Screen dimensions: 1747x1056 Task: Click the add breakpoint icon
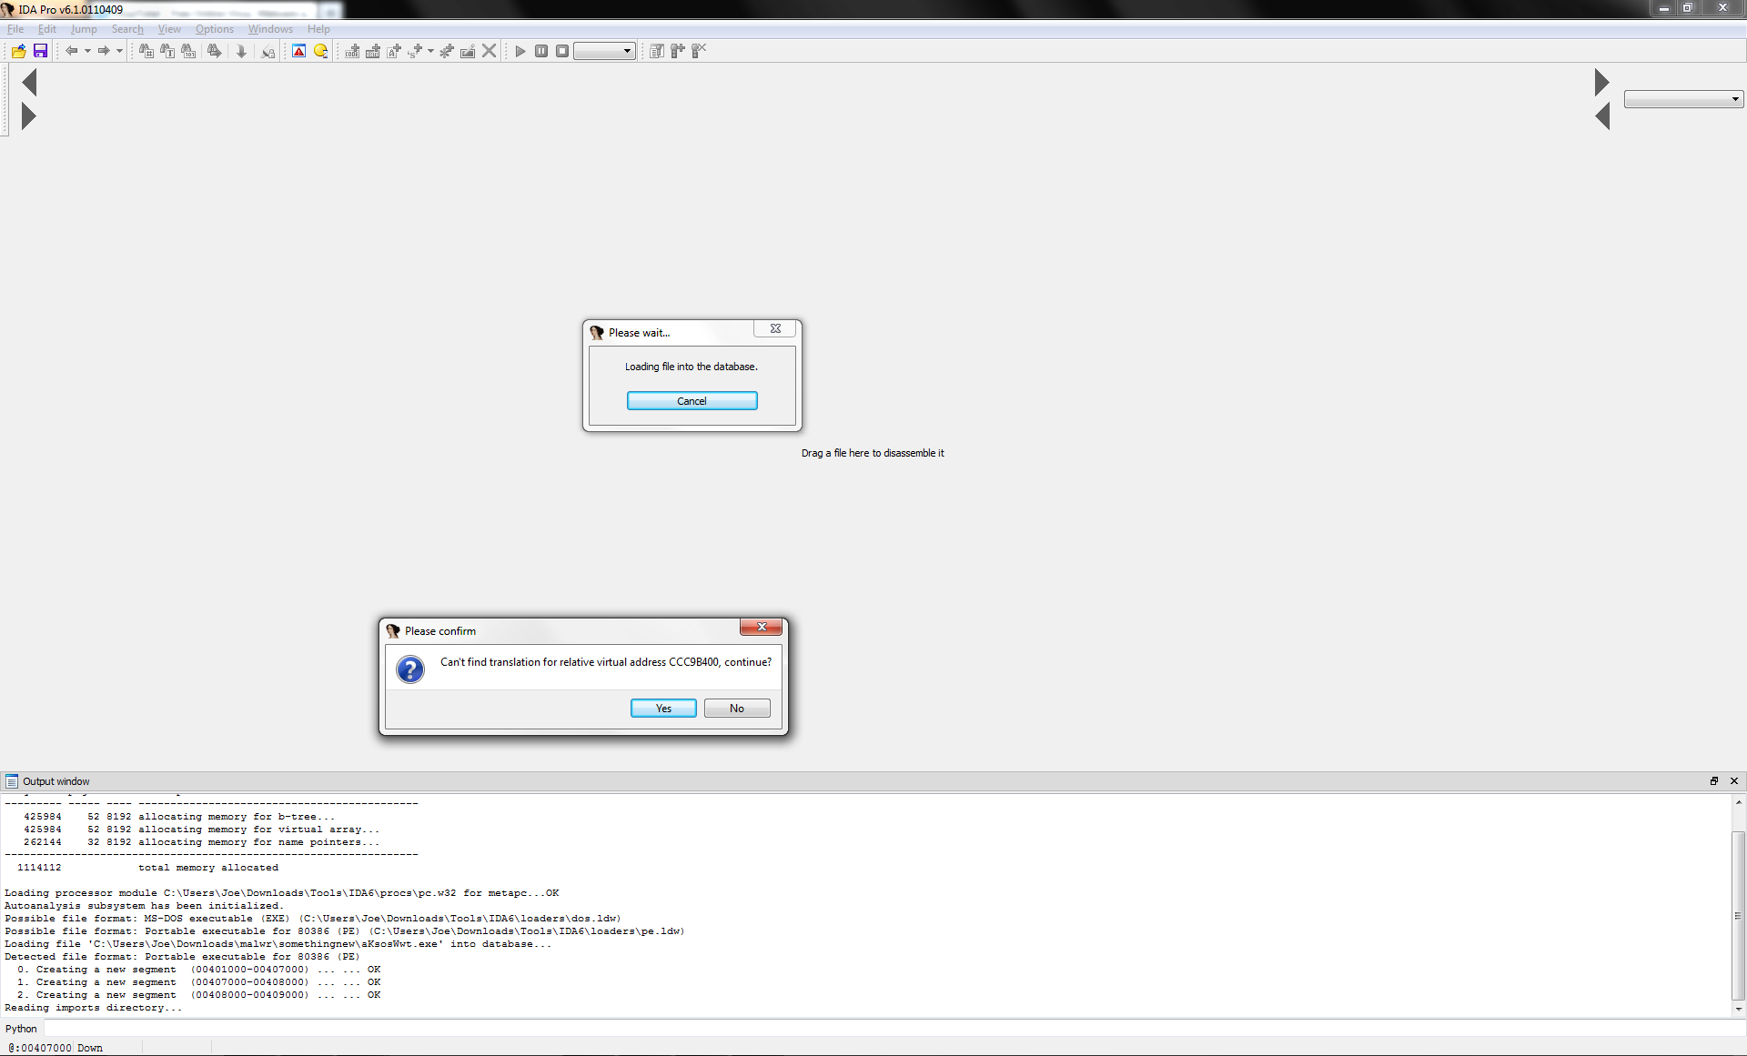[x=678, y=51]
